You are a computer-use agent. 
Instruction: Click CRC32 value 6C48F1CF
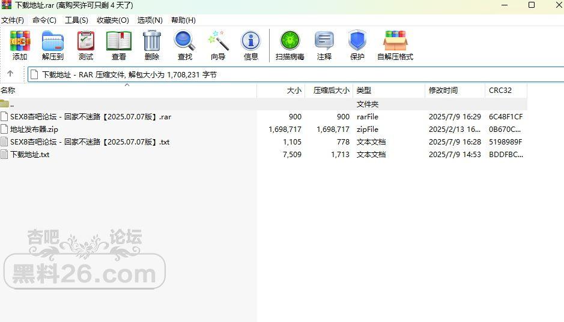point(506,117)
